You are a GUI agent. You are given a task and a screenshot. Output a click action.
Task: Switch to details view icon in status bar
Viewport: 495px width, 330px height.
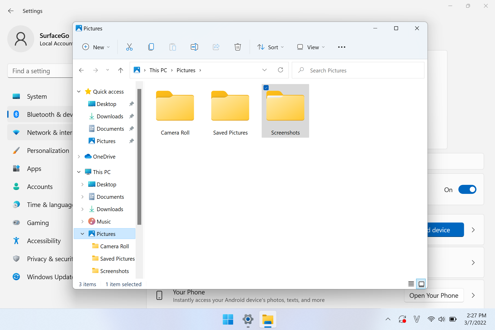point(411,284)
